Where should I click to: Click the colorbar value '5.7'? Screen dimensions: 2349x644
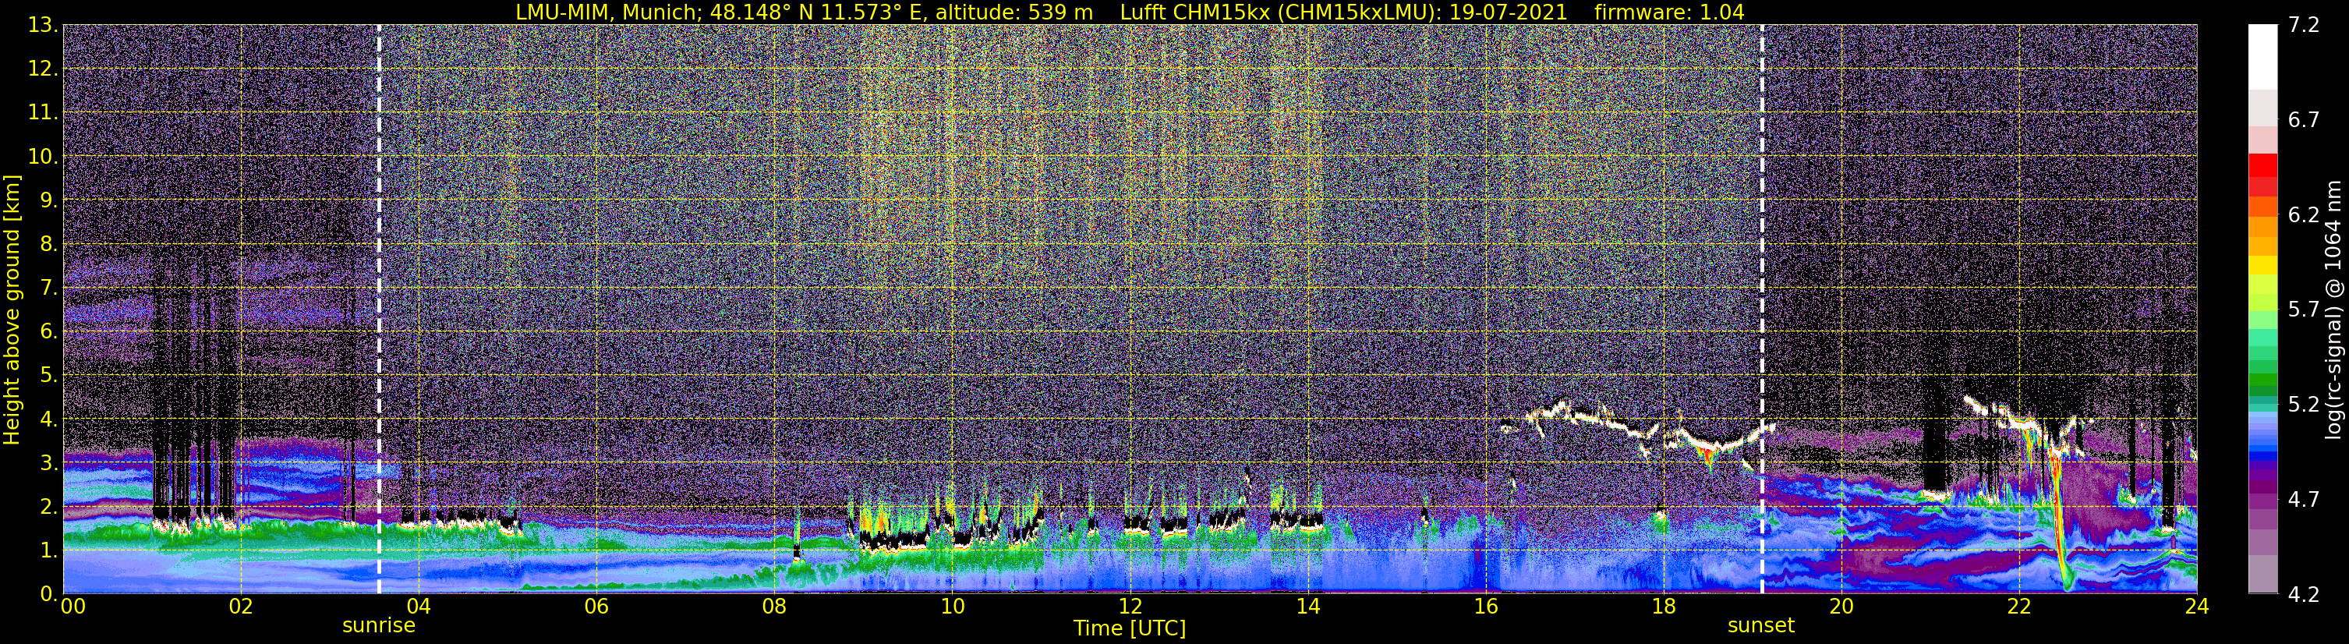2304,310
